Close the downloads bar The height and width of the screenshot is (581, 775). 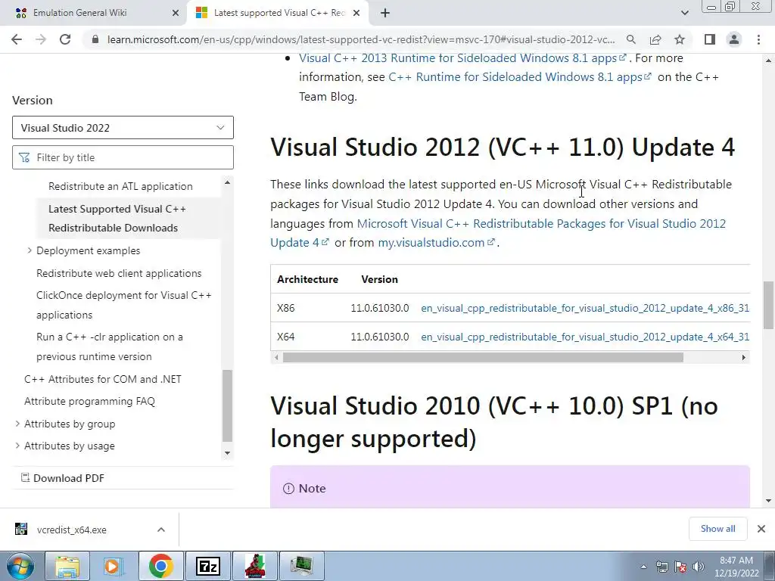click(761, 529)
